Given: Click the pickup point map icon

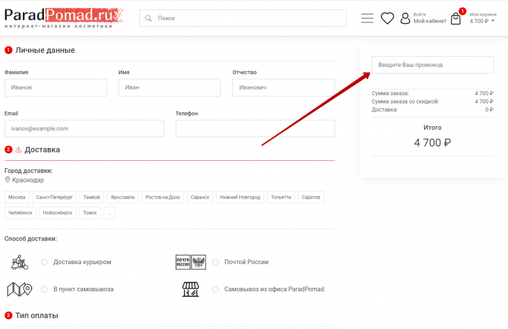Looking at the screenshot, I should click(20, 289).
